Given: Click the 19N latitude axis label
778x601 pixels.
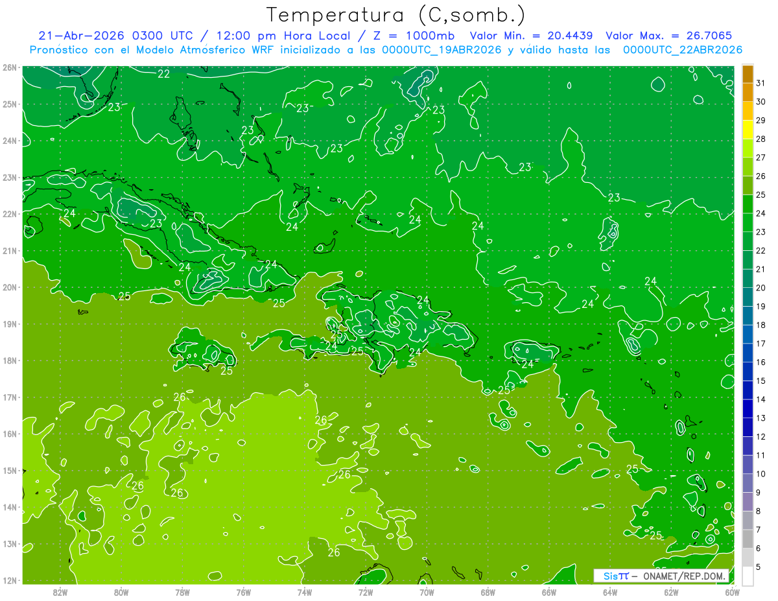Looking at the screenshot, I should point(9,324).
